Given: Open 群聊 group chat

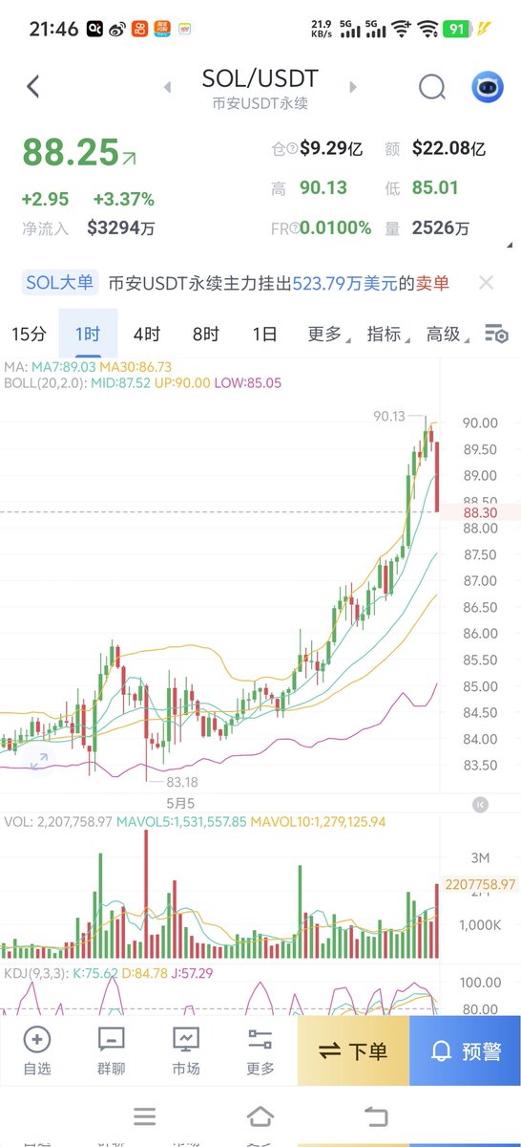Looking at the screenshot, I should [x=111, y=1051].
